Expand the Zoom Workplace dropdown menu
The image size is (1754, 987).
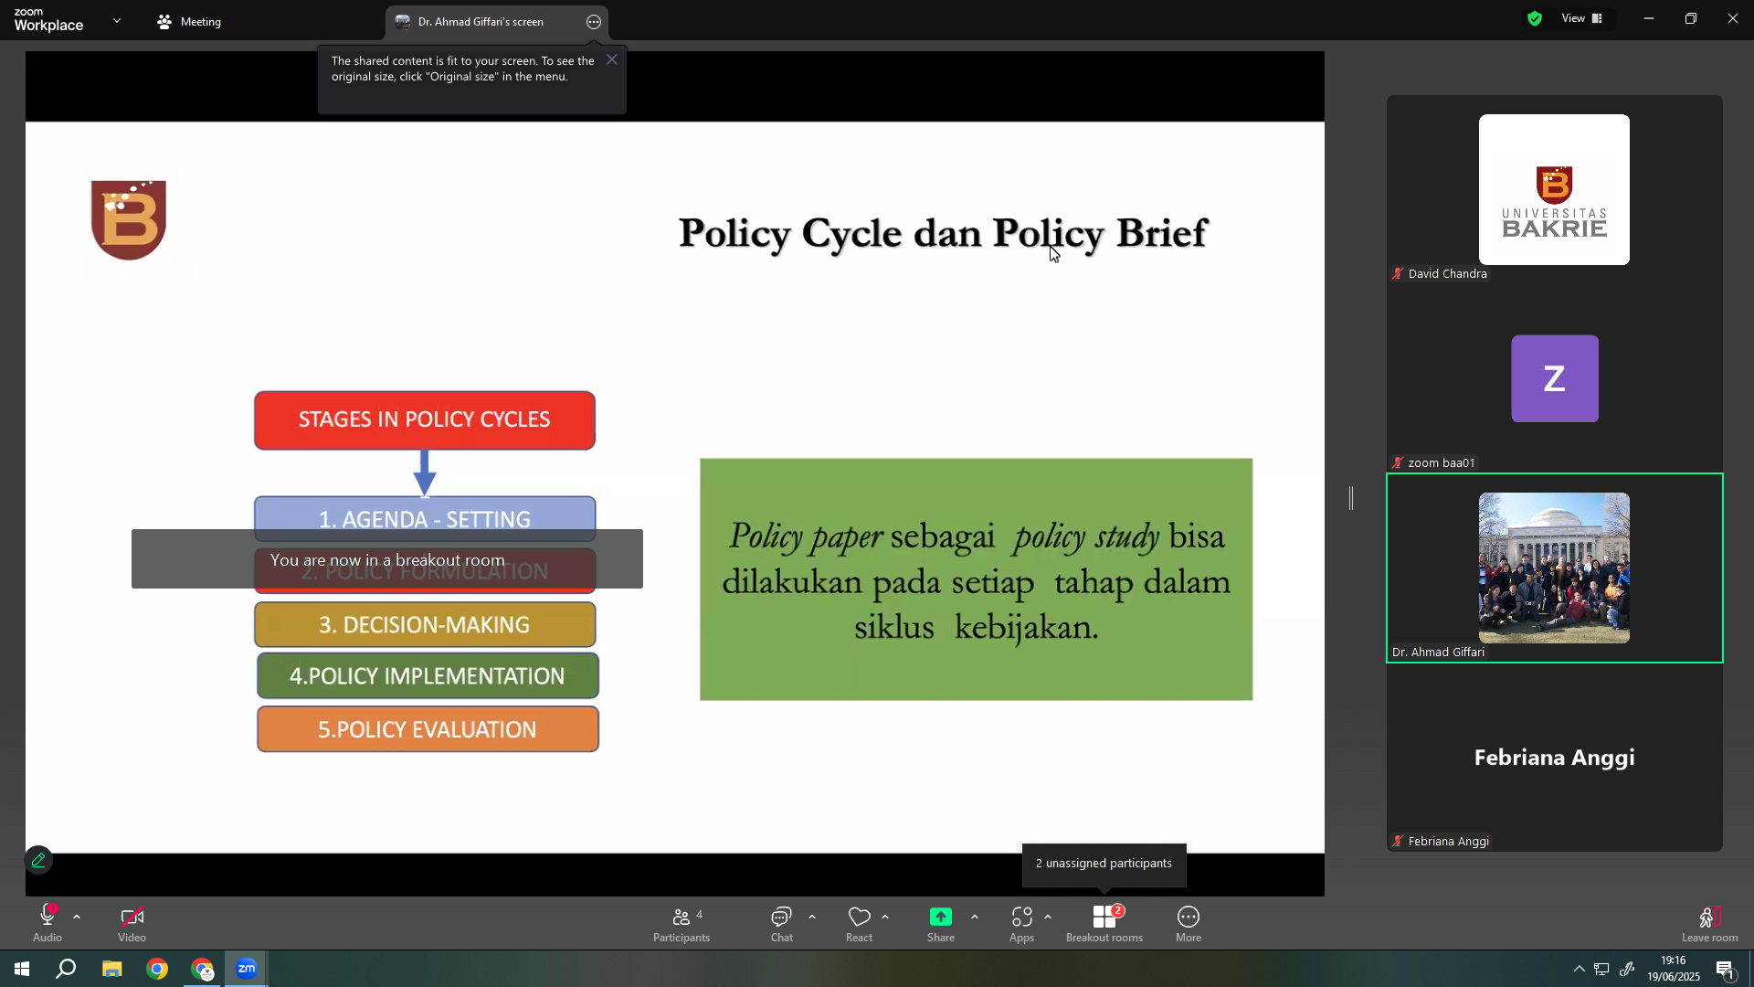117,20
